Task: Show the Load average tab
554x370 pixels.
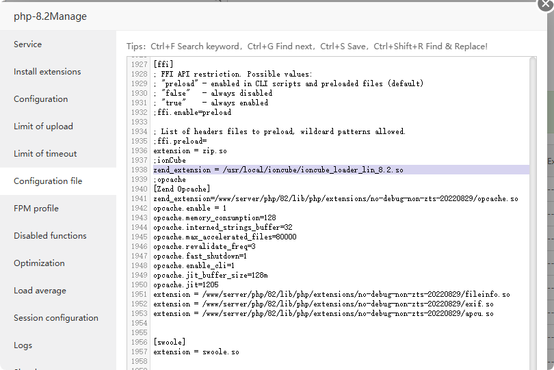Action: pyautogui.click(x=40, y=291)
